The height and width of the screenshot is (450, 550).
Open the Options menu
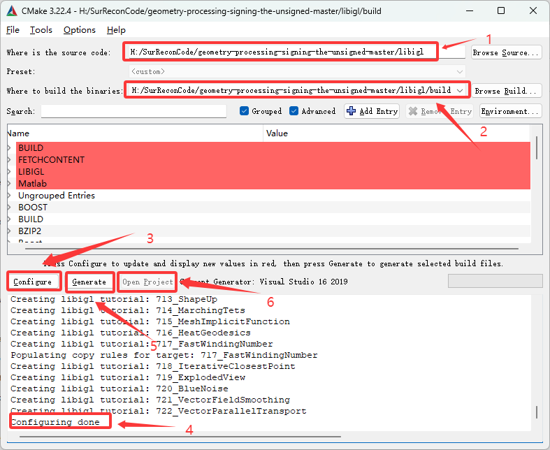click(x=79, y=30)
